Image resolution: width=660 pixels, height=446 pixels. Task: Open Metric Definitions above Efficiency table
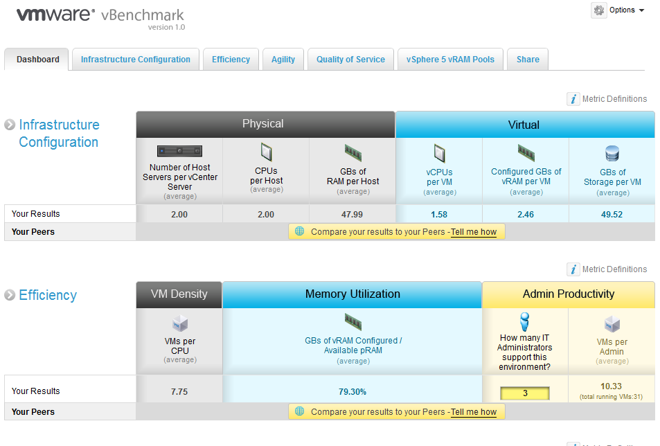[x=614, y=269]
